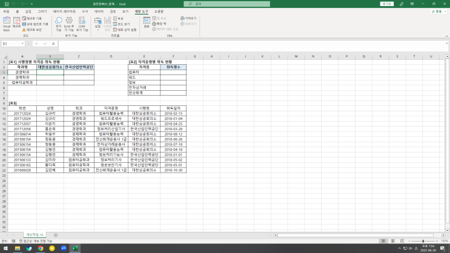Add a new sheet with plus button
Viewport: 450px width, 253px height.
(56, 235)
